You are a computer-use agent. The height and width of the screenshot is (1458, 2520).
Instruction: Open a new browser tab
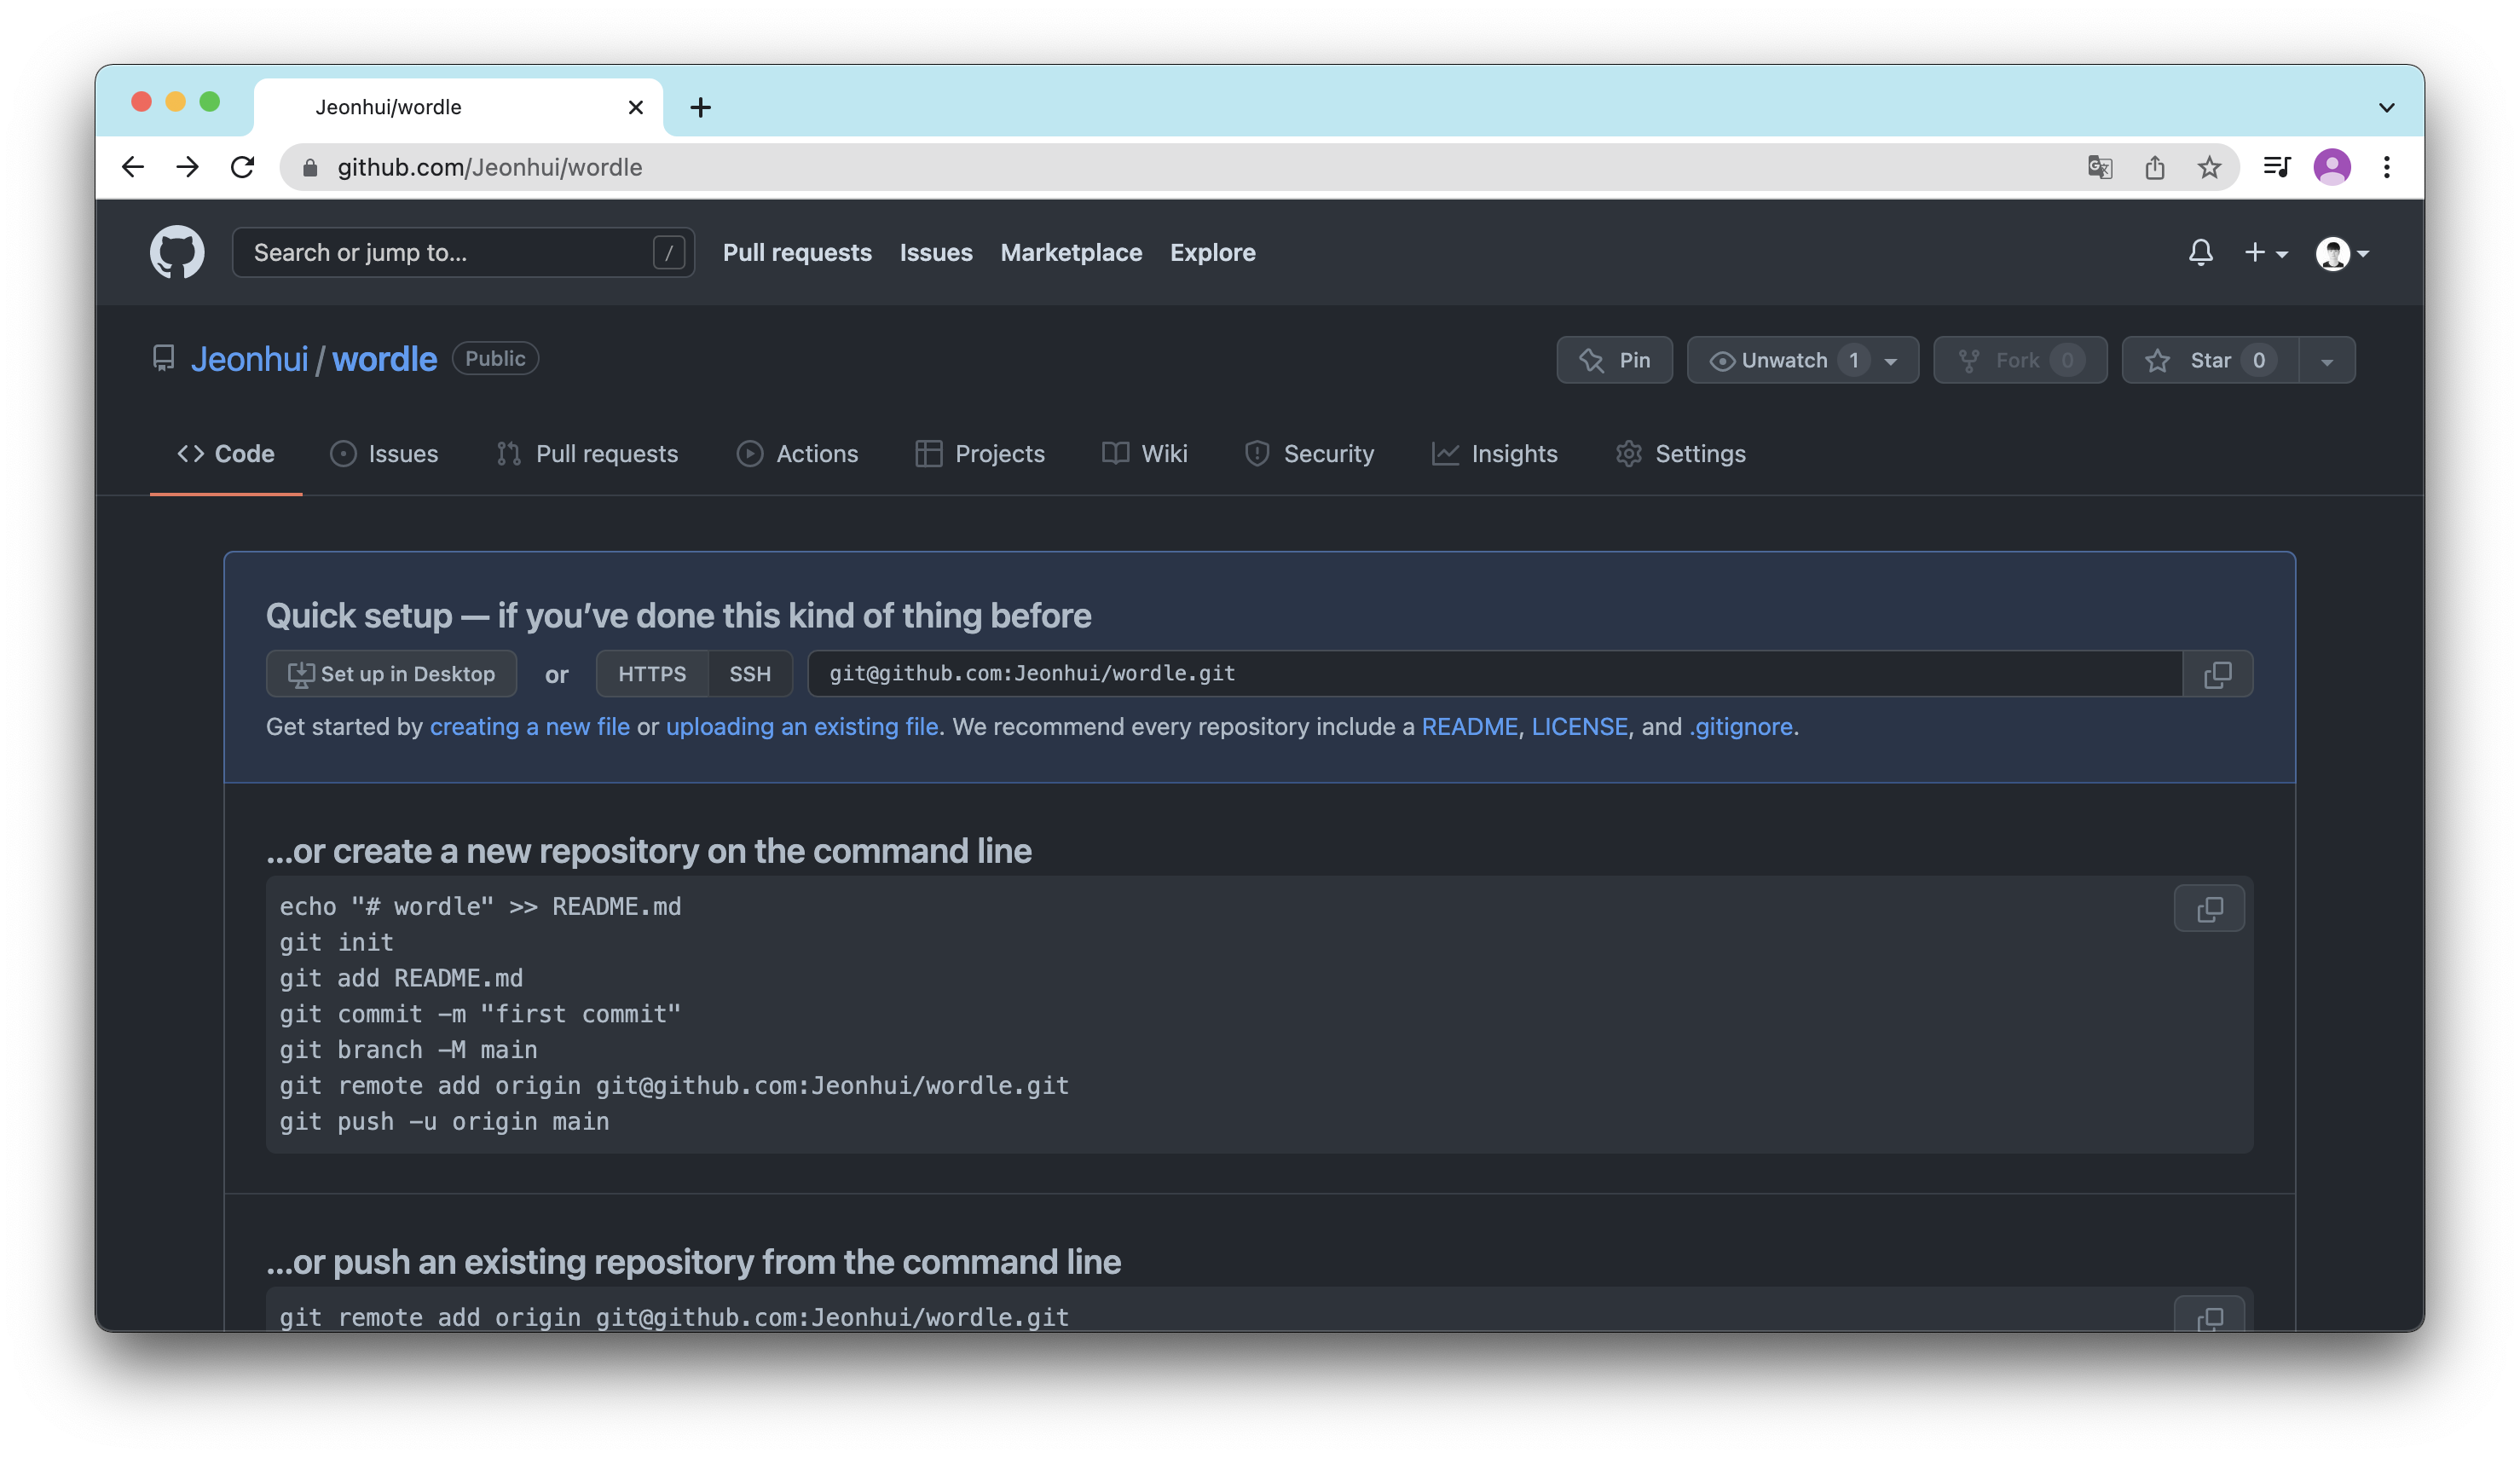click(701, 107)
